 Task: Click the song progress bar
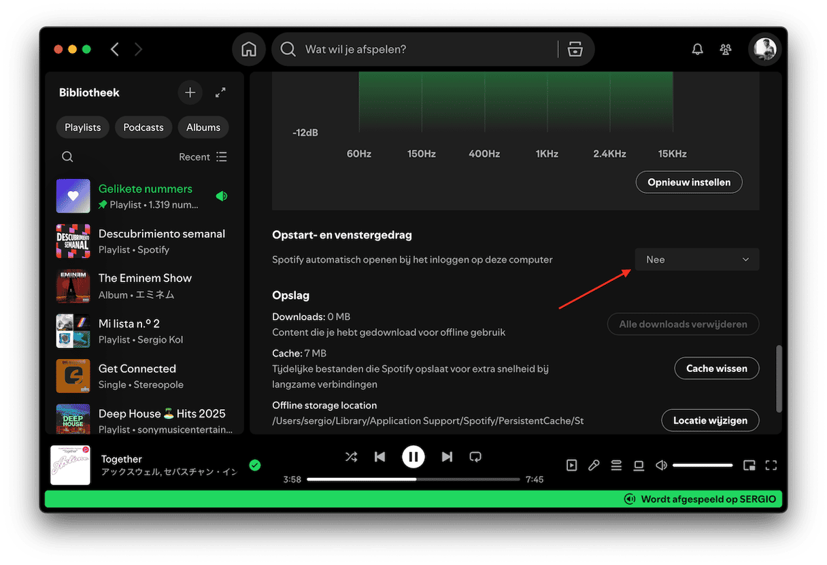click(413, 479)
